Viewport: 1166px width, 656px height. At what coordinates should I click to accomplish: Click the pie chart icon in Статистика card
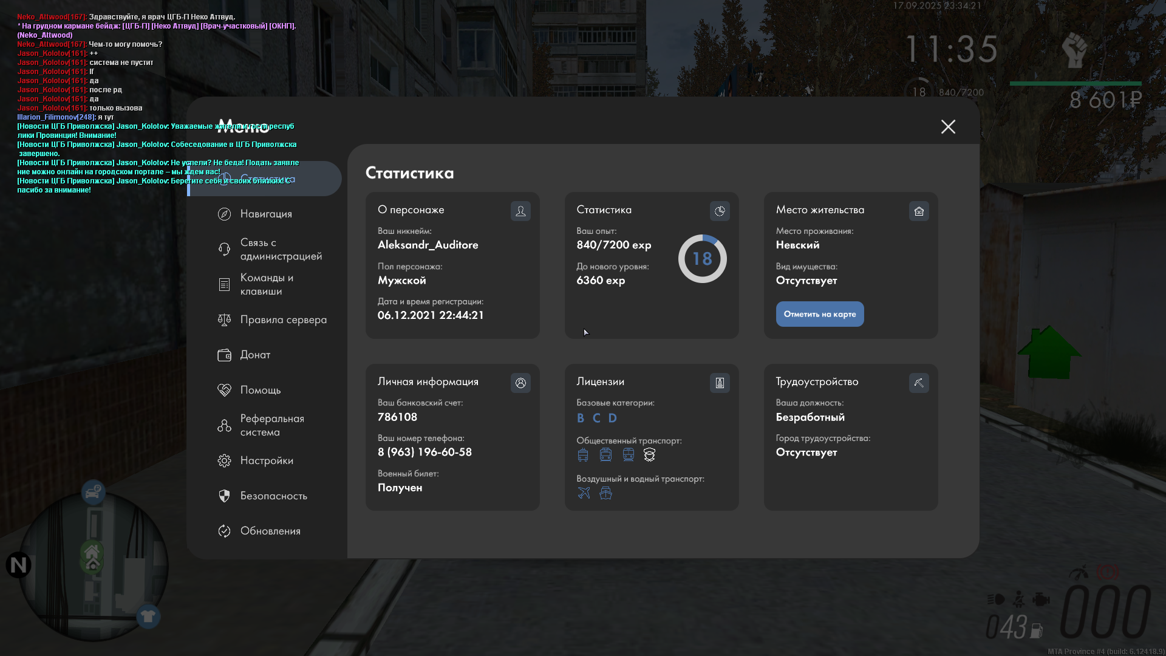tap(720, 211)
